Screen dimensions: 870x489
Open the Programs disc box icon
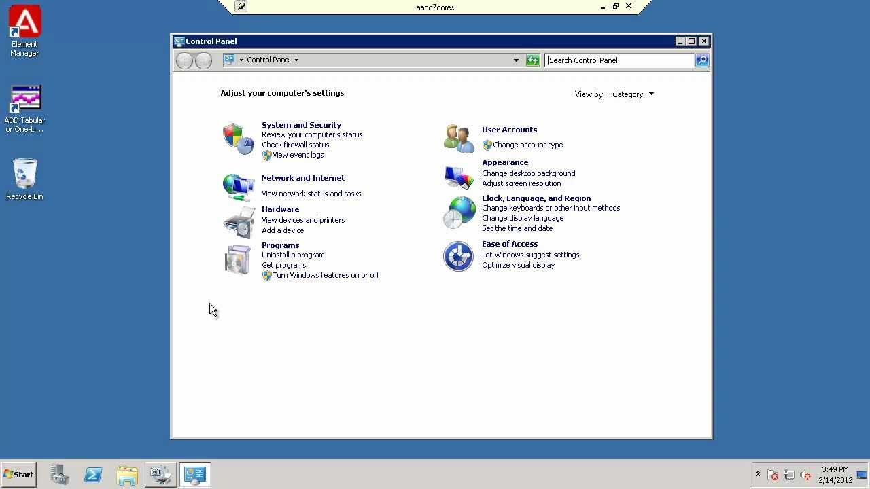238,259
